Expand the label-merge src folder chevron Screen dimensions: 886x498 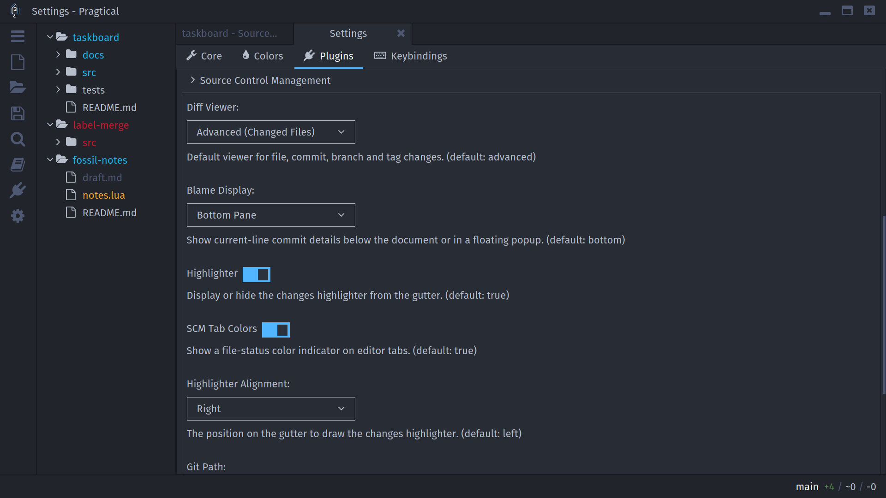click(58, 142)
